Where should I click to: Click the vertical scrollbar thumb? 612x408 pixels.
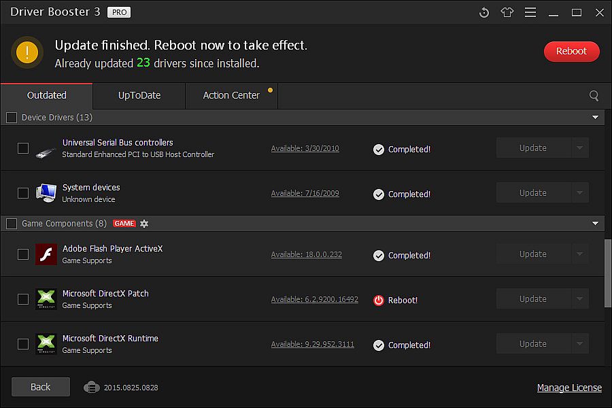pos(608,272)
